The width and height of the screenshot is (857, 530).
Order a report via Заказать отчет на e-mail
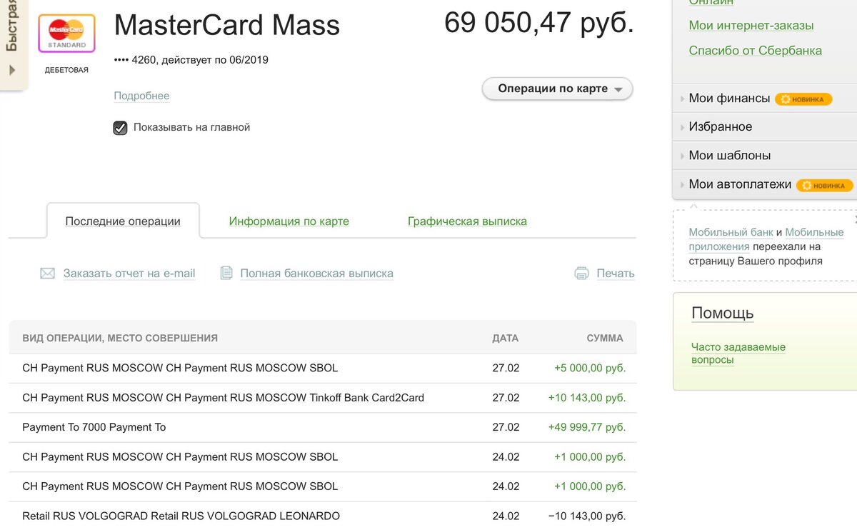(129, 273)
